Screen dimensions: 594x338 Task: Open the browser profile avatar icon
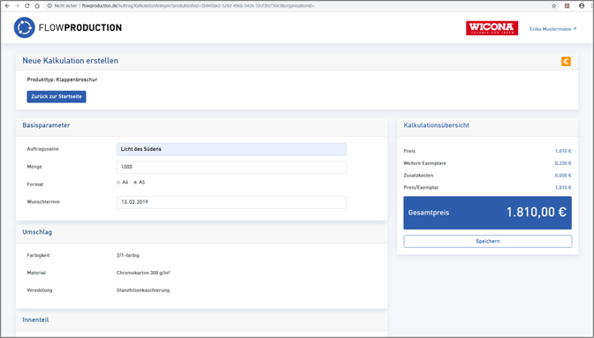pos(582,5)
